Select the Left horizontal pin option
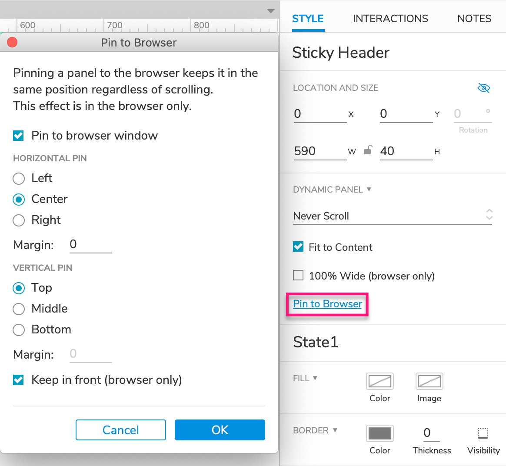 pos(19,179)
